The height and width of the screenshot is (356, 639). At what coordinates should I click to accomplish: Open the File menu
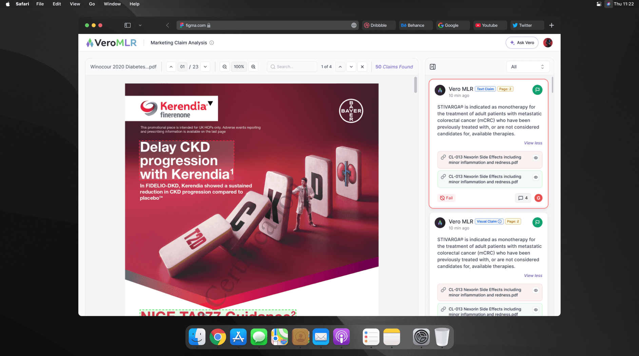(40, 4)
